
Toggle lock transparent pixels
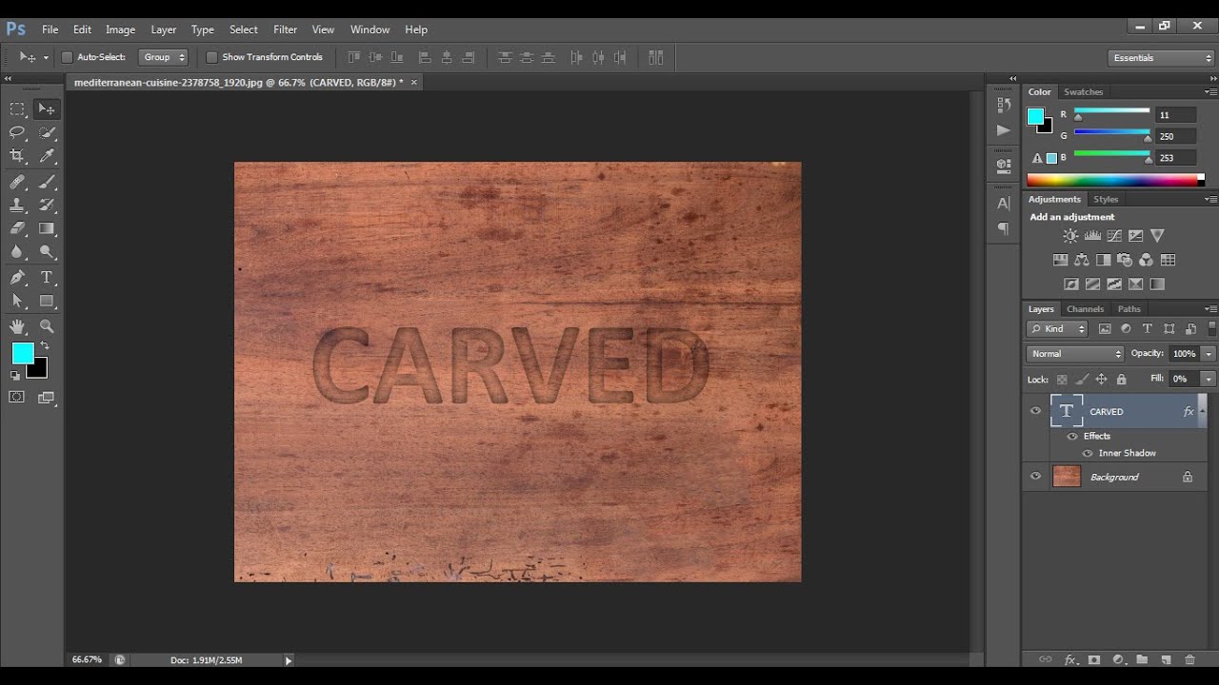(x=1062, y=379)
